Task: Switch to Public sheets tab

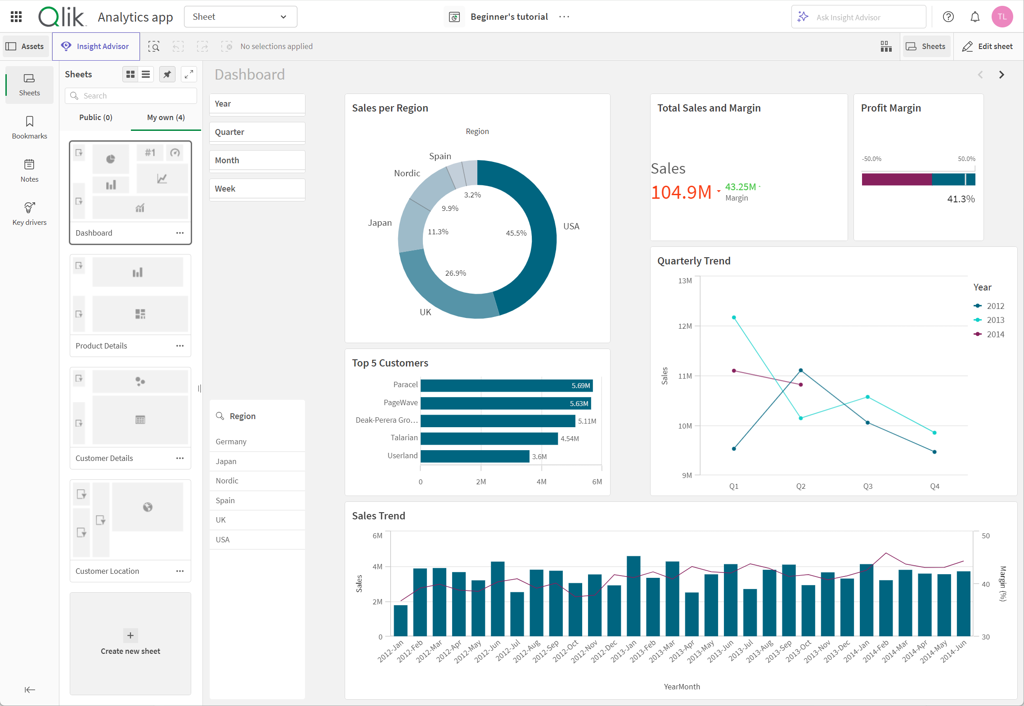Action: [x=94, y=116]
